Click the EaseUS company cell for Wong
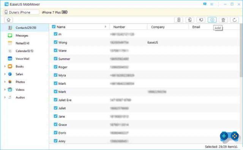 tap(153, 42)
